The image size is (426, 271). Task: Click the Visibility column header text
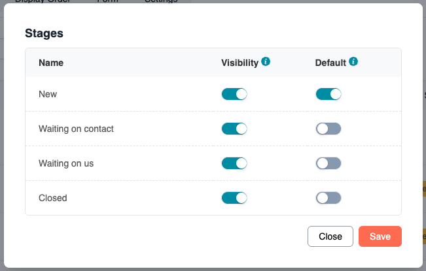[x=240, y=63]
